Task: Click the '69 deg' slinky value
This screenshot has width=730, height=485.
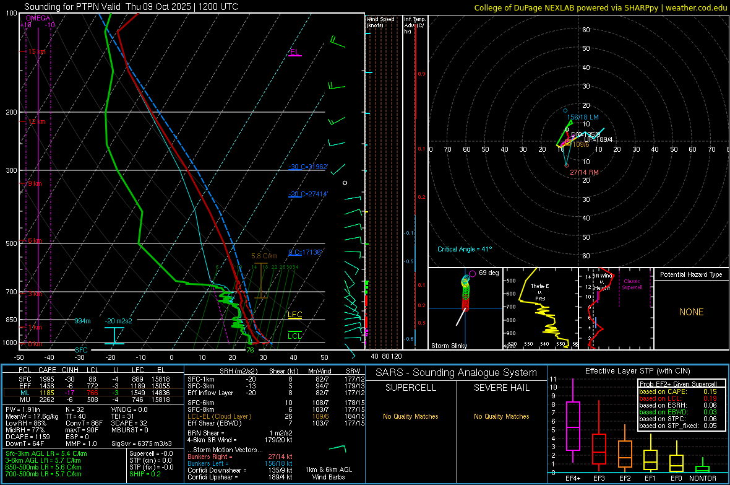Action: pos(489,273)
